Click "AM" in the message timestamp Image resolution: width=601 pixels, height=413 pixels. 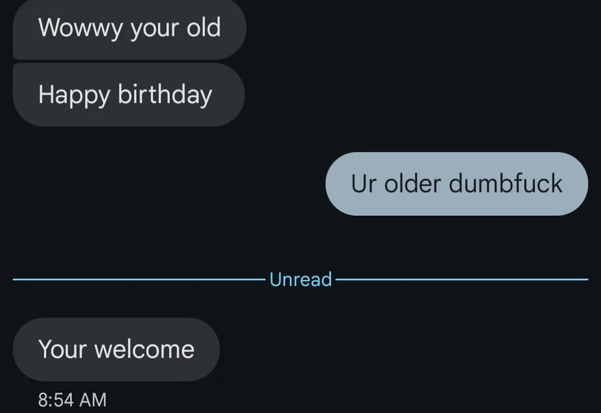pos(93,400)
